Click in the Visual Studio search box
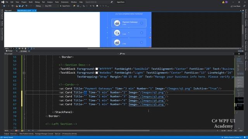 click(x=97, y=2)
